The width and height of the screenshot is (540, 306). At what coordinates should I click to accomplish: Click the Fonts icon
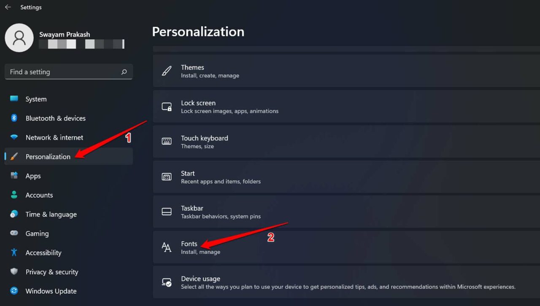pos(166,247)
